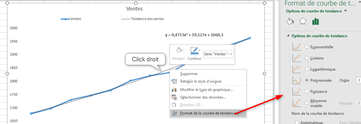Click the Linéaire trendline preview icon
The width and height of the screenshot is (361, 124).
(297, 58)
